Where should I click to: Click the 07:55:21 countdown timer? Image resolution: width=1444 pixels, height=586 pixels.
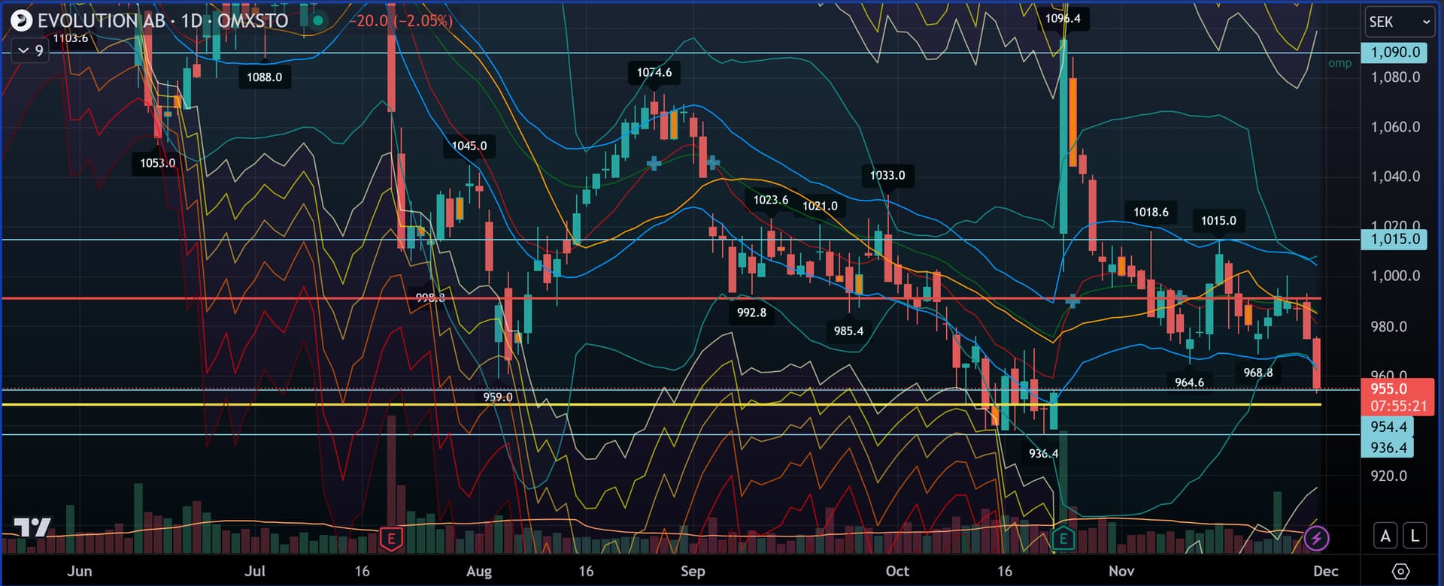pyautogui.click(x=1397, y=406)
